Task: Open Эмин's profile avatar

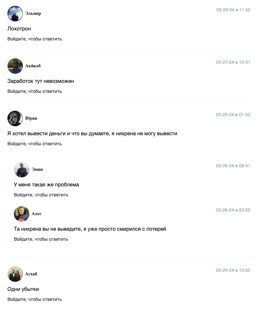Action: coord(22,170)
